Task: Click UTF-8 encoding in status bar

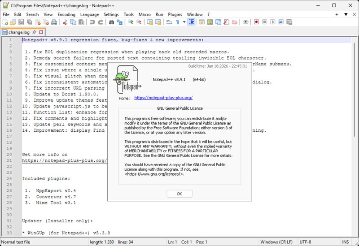Action: [305, 242]
